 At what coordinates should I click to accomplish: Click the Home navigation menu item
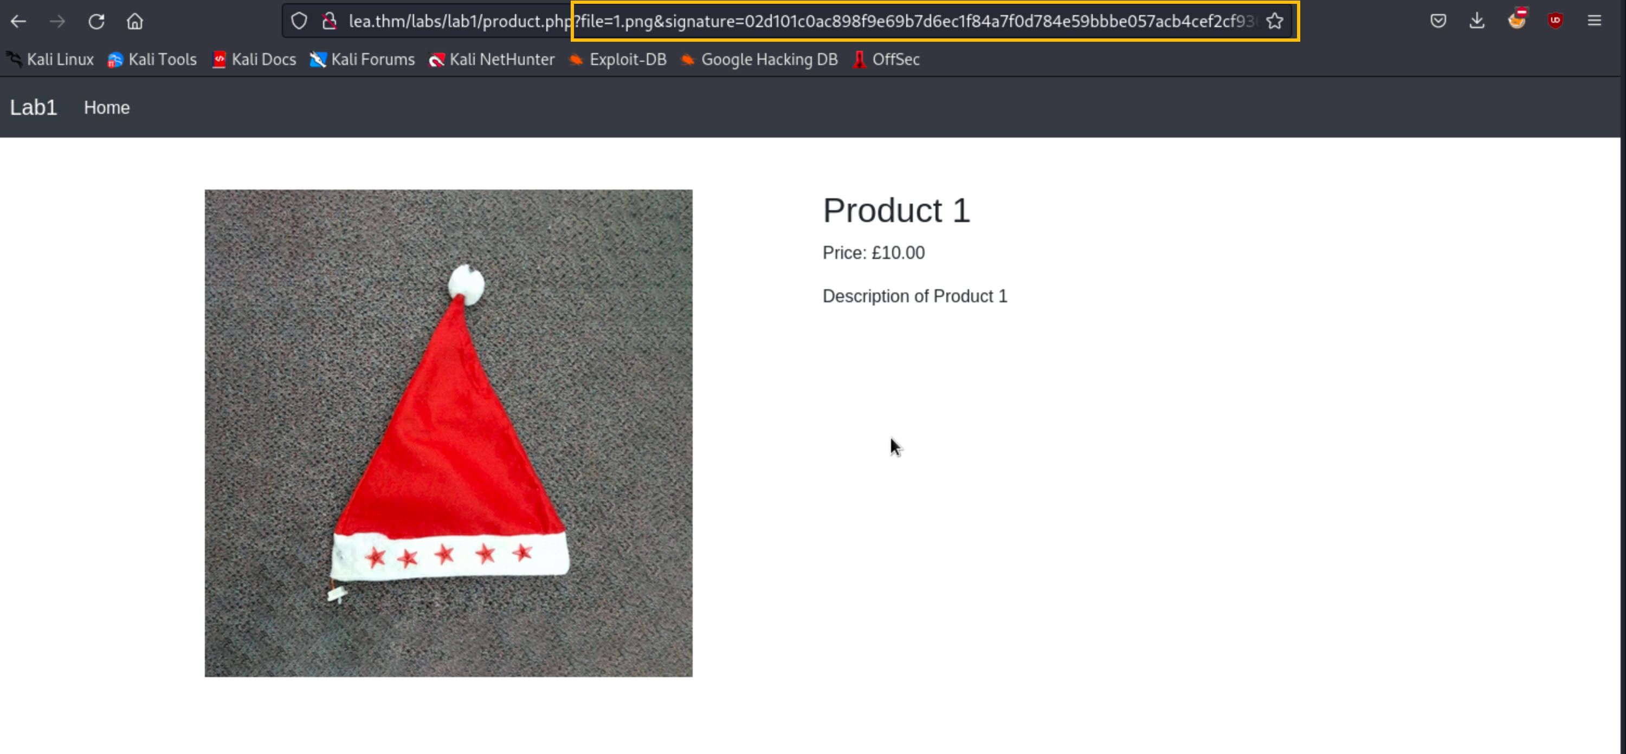107,108
